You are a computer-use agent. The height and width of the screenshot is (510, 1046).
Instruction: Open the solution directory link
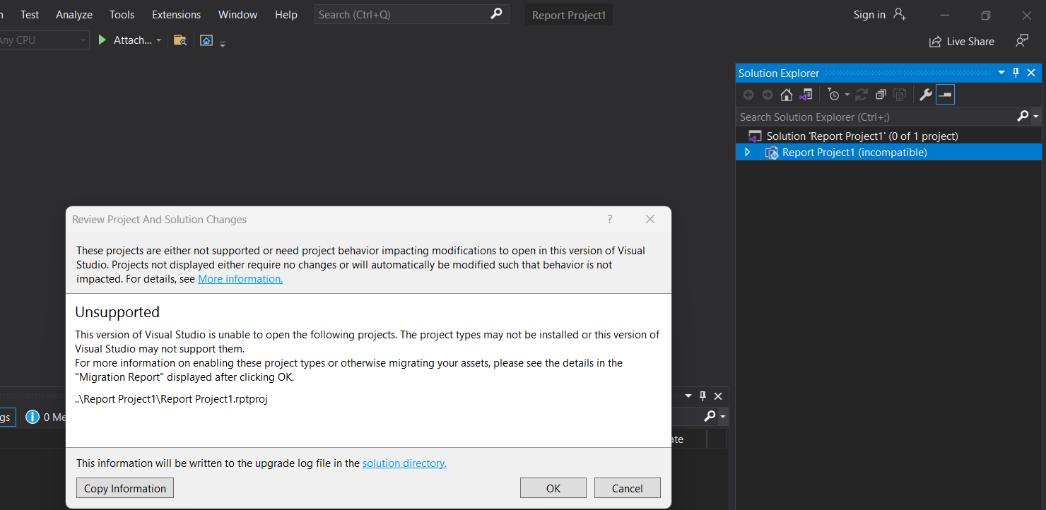pyautogui.click(x=404, y=463)
